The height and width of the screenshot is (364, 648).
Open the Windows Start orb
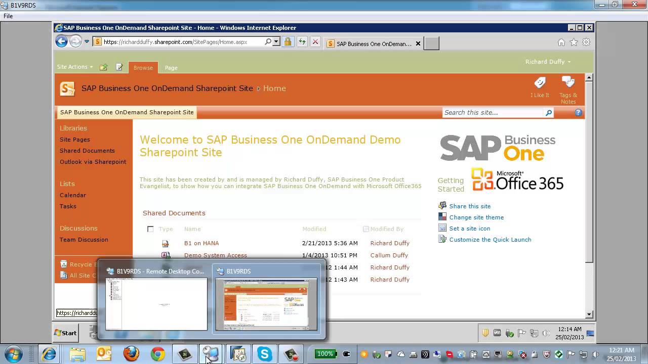[x=14, y=354]
